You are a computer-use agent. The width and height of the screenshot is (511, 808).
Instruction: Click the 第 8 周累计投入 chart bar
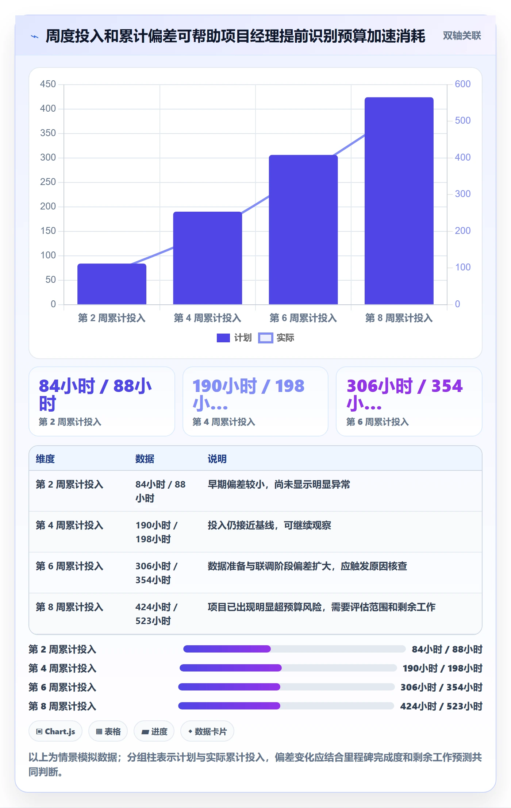tap(399, 201)
